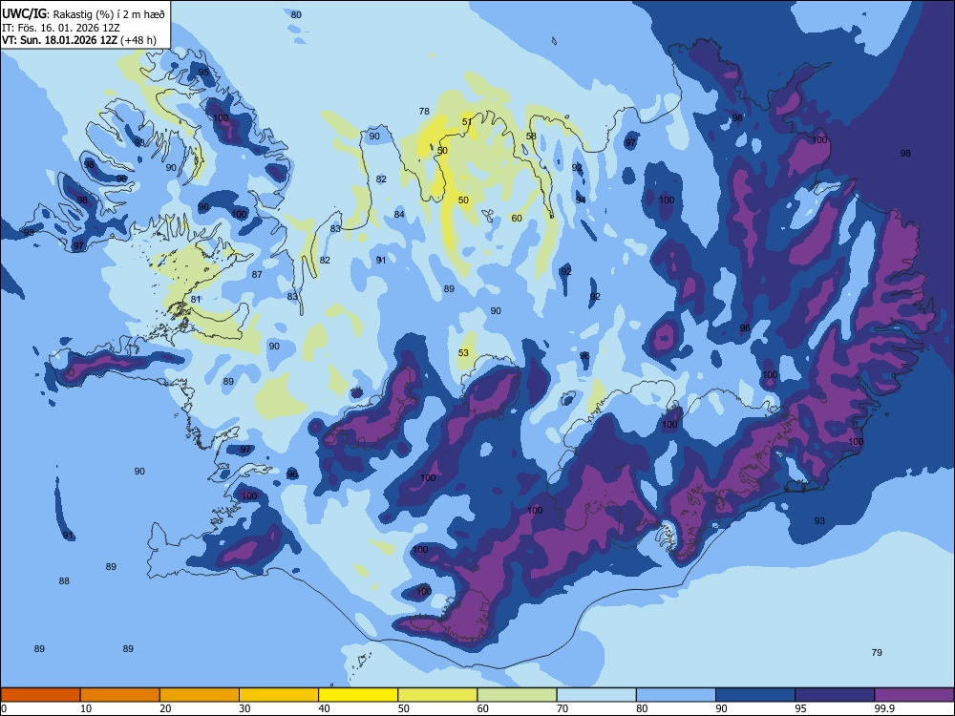The width and height of the screenshot is (955, 716).
Task: Choose the purple 99.9+ legend swatch
Action: pyautogui.click(x=914, y=695)
